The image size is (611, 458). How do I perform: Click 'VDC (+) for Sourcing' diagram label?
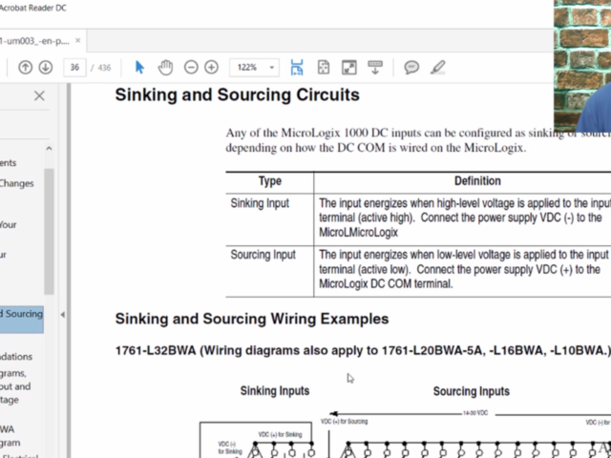(x=344, y=422)
